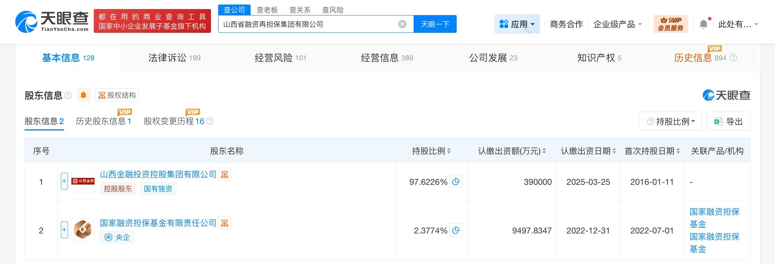The width and height of the screenshot is (775, 264).
Task: Clear the search box with the X icon
Action: pos(402,24)
